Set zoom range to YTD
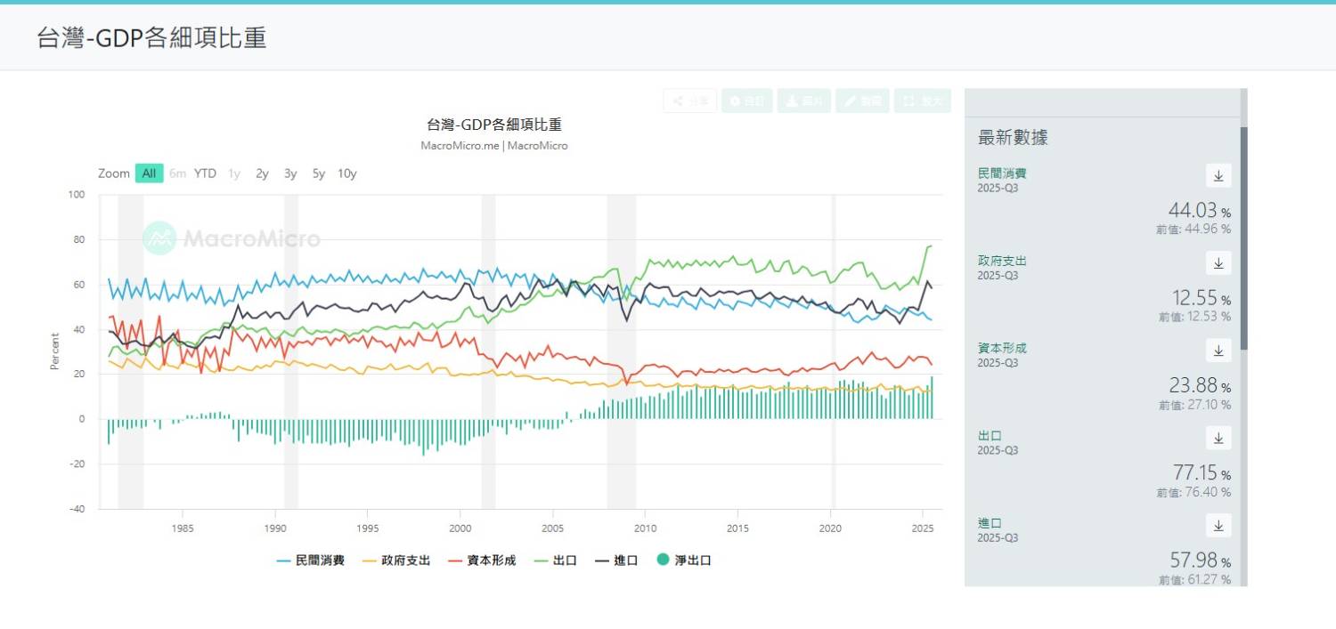 pos(205,173)
